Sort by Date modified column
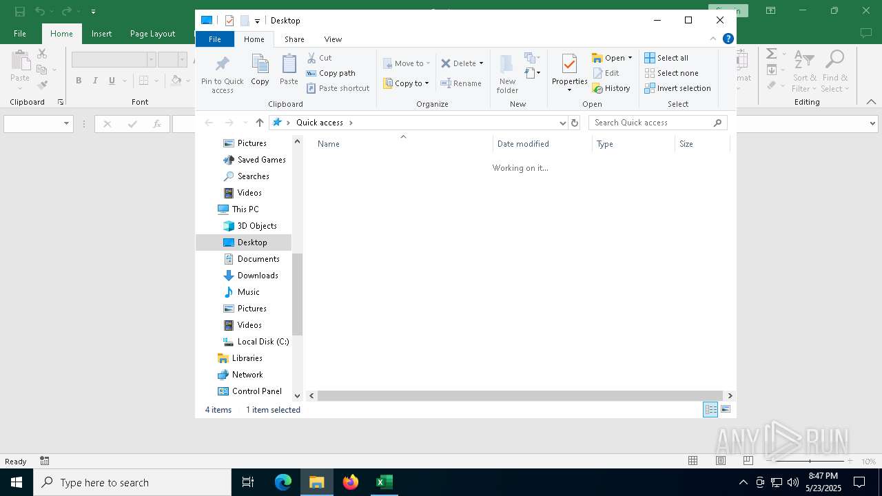The image size is (882, 496). pos(542,144)
